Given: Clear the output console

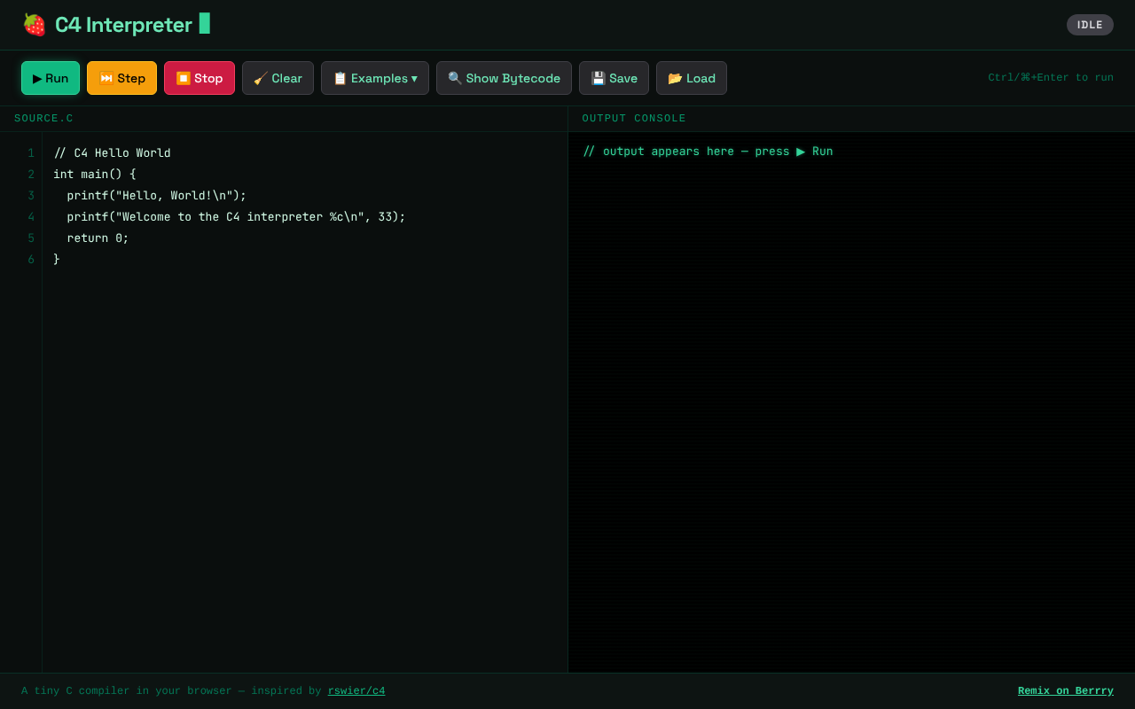Looking at the screenshot, I should (278, 78).
